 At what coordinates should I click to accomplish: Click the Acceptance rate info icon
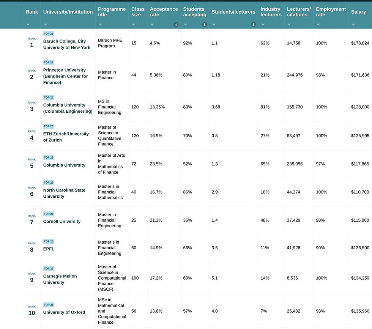tap(176, 24)
